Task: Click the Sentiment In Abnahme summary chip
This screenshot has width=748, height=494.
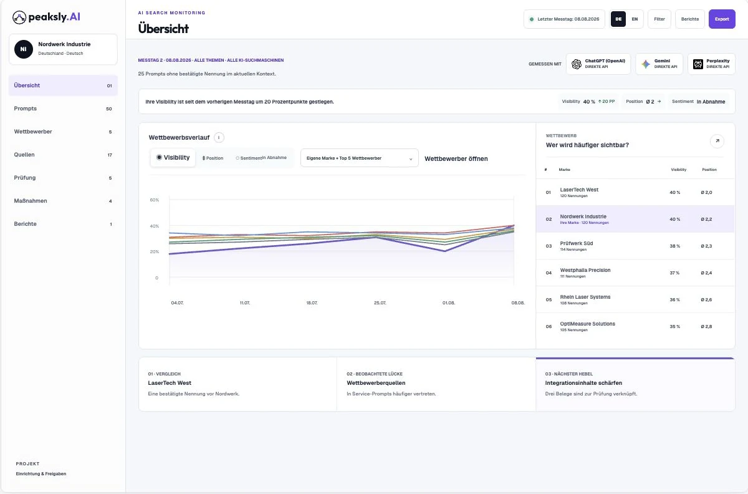Action: 698,101
